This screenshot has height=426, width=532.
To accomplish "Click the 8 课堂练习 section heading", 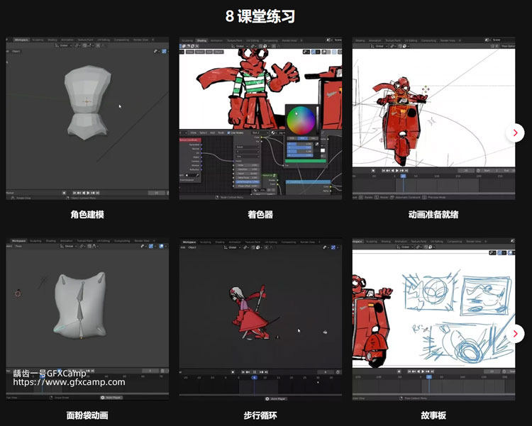I will pos(260,16).
